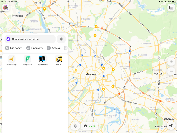Open the Заправки gas stations shortcut
Viewport: 177px width, 133px height.
[27, 60]
